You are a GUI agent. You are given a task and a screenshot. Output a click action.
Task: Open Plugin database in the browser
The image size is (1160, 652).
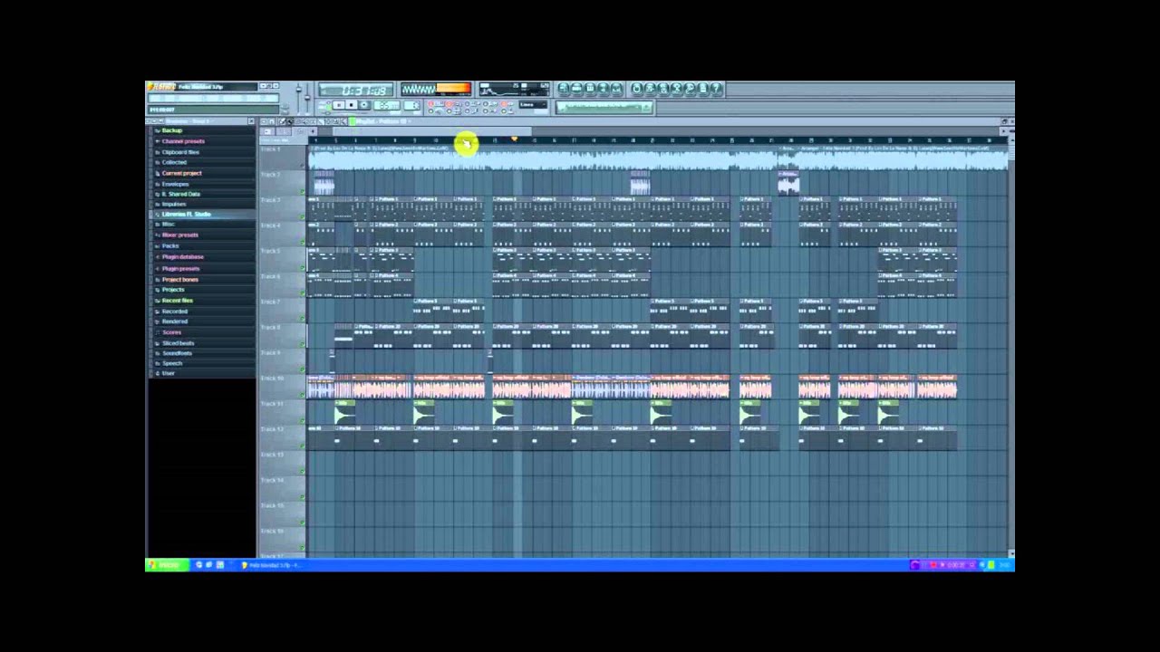tap(182, 257)
